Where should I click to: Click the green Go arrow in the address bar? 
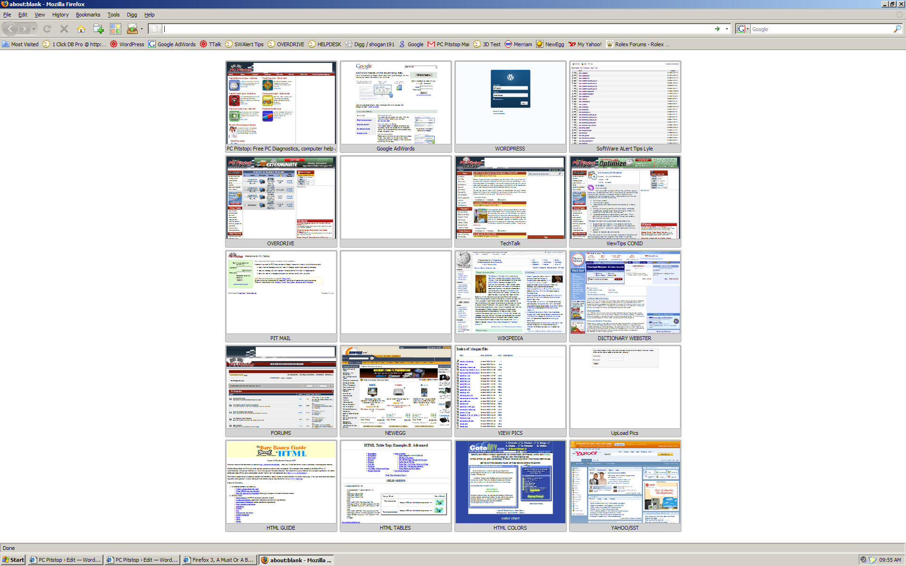[x=717, y=29]
